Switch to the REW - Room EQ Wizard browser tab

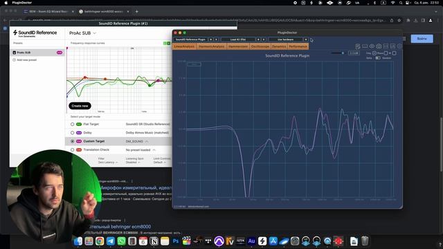point(48,12)
